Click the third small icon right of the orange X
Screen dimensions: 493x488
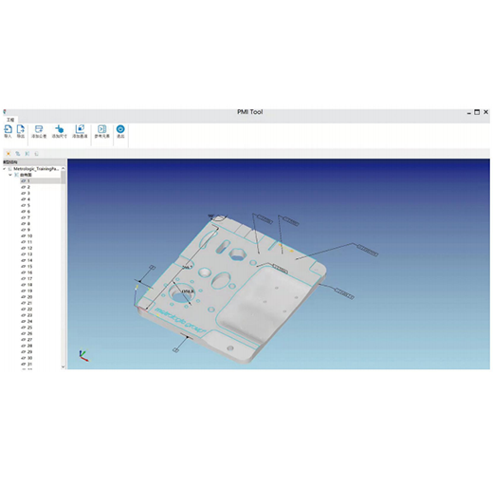coord(37,154)
